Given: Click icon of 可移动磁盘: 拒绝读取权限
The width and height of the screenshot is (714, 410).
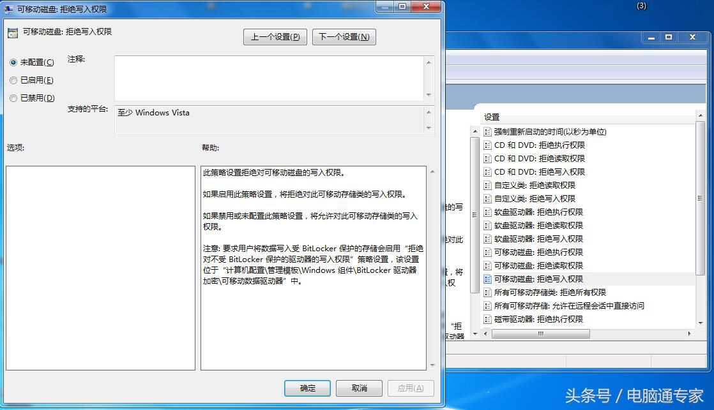Looking at the screenshot, I should [488, 266].
